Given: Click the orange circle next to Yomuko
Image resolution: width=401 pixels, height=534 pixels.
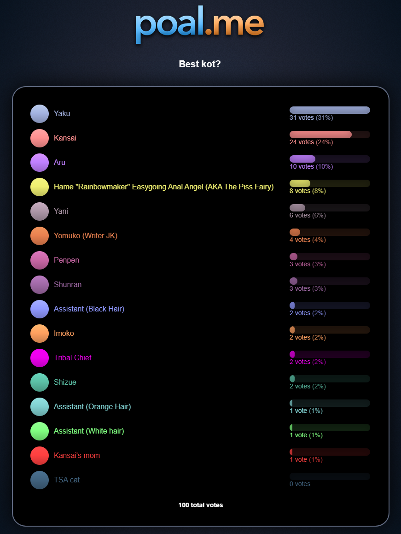Looking at the screenshot, I should click(40, 235).
